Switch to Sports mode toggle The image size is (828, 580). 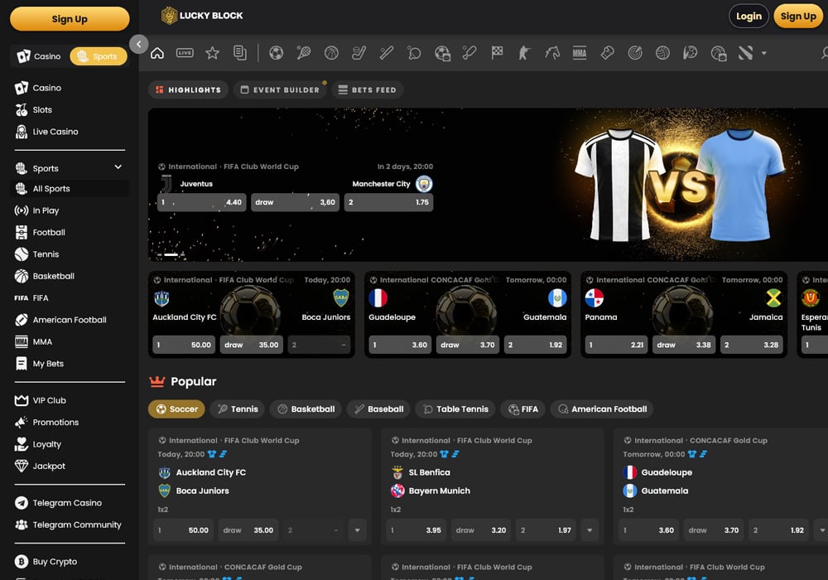tap(99, 56)
